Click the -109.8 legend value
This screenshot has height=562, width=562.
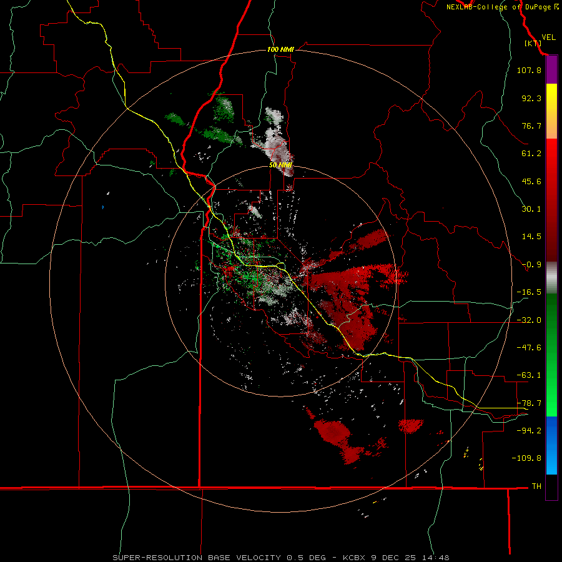[x=526, y=458]
